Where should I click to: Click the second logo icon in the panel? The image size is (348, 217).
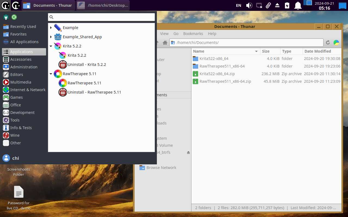click(x=16, y=5)
